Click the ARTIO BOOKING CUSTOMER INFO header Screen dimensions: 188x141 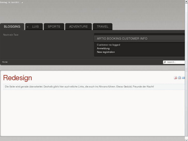pos(139,39)
